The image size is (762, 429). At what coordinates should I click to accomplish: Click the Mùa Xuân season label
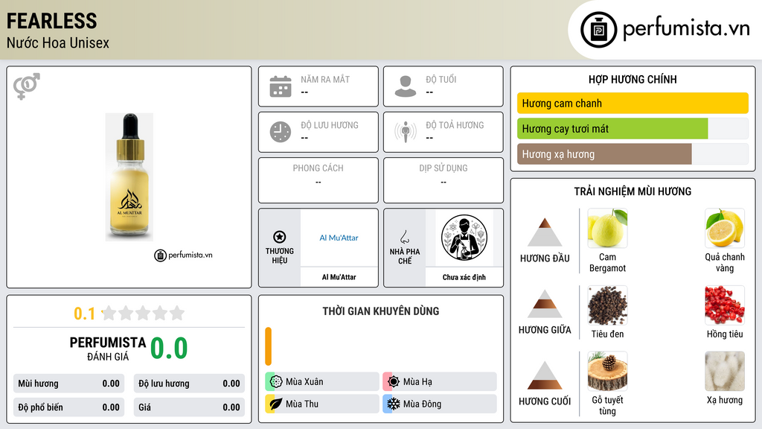tap(304, 382)
